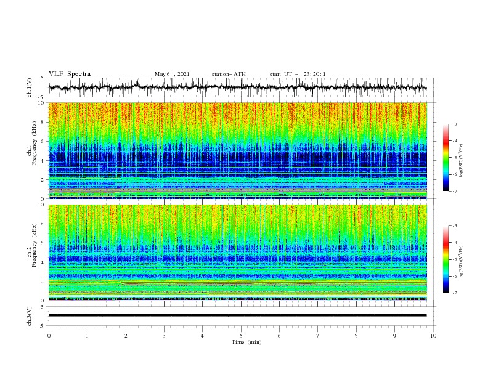The image size is (488, 377).
Task: Click the time axis tick label "5"
Action: tap(241, 336)
